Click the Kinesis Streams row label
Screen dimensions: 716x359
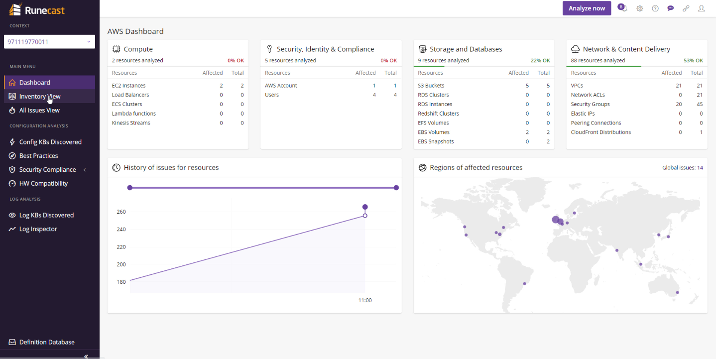(x=131, y=123)
